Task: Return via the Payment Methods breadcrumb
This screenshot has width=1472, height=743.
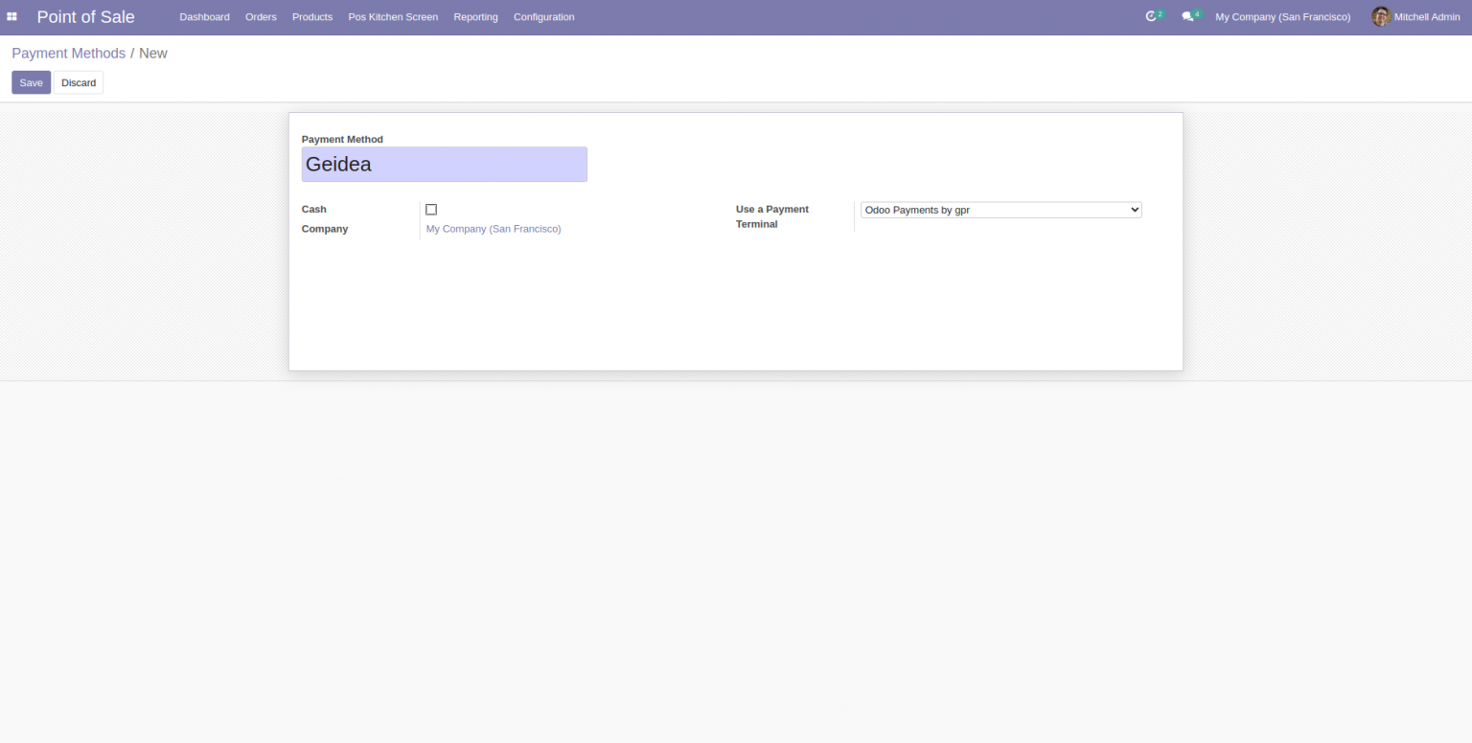Action: [68, 53]
